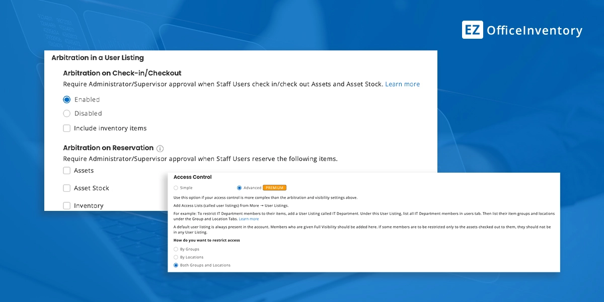This screenshot has height=302, width=604.
Task: Select Both Groups and Locations option
Action: (x=176, y=265)
